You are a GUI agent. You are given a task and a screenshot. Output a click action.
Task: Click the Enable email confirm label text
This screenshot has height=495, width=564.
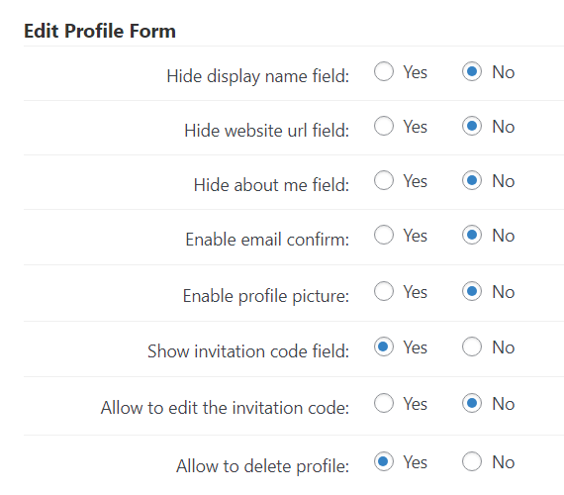(x=267, y=240)
